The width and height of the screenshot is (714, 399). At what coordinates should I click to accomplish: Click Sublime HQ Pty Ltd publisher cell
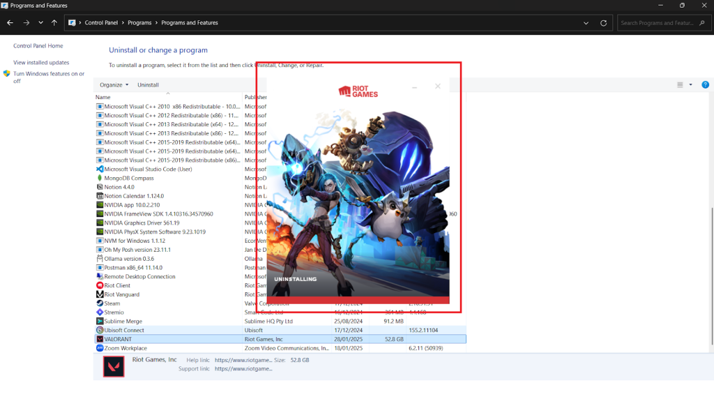[268, 321]
